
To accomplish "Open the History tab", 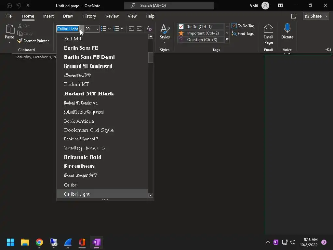I will pyautogui.click(x=89, y=16).
